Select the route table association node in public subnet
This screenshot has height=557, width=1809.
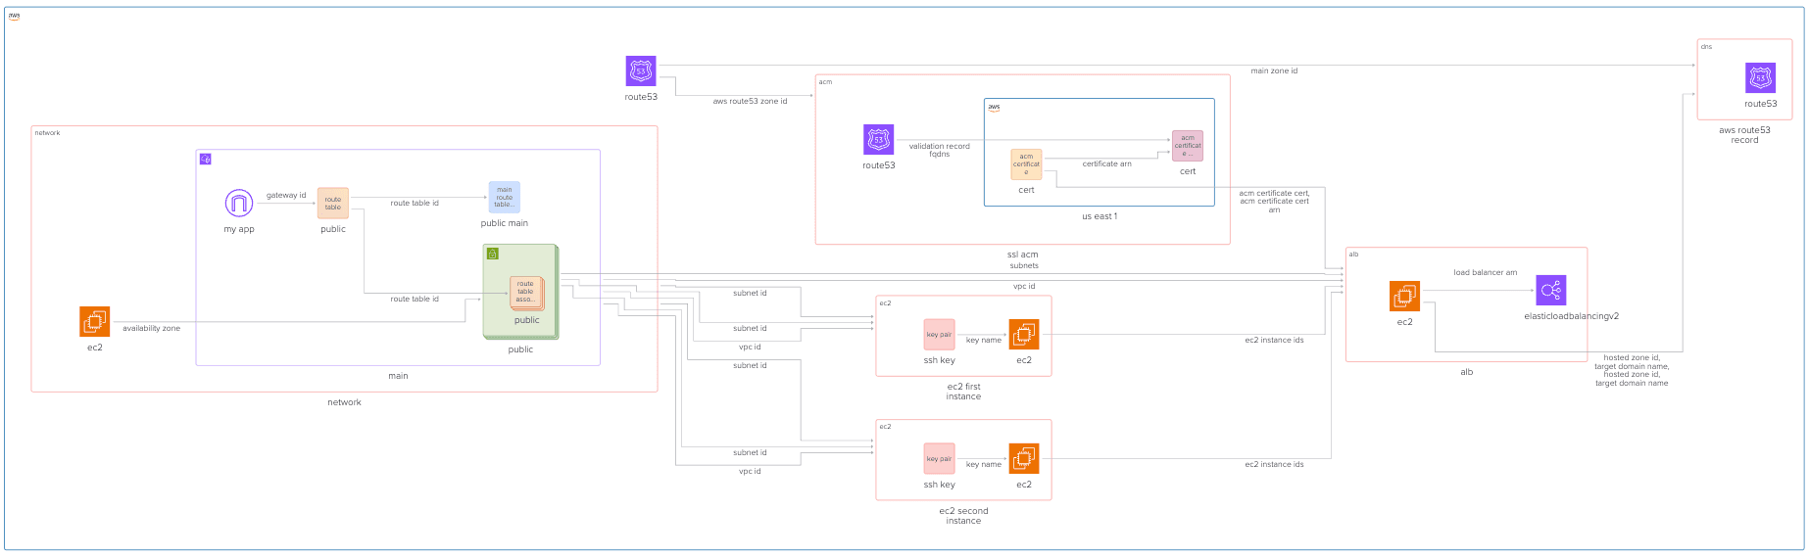tap(526, 293)
